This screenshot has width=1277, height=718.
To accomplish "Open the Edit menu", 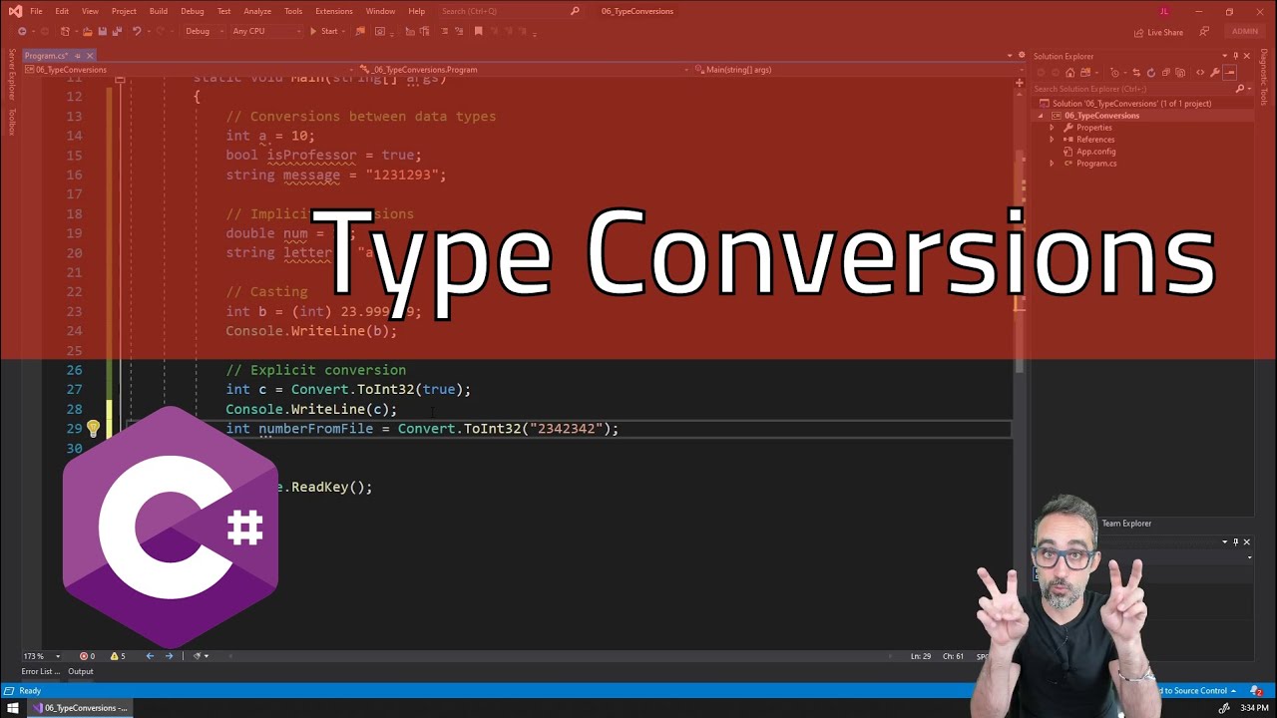I will pos(62,11).
